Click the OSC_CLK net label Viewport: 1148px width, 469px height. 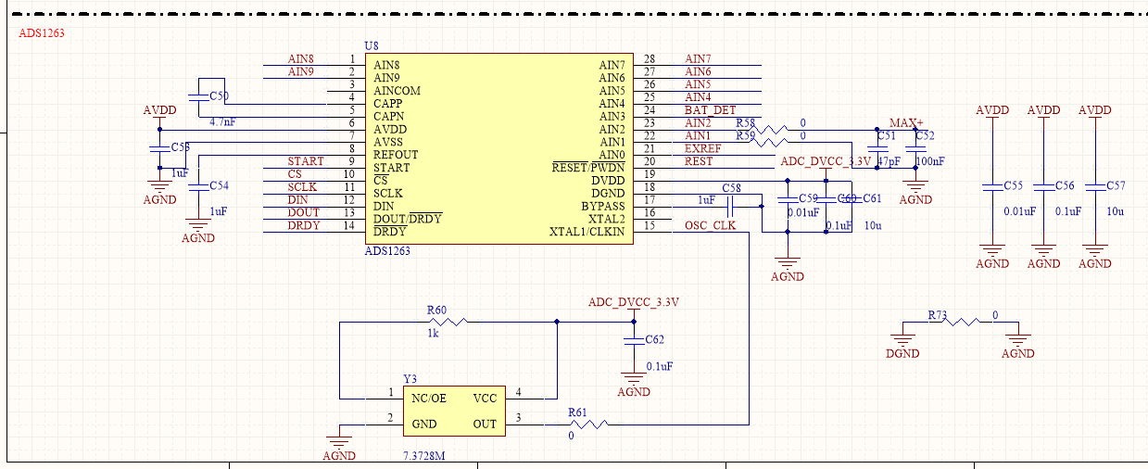point(710,225)
